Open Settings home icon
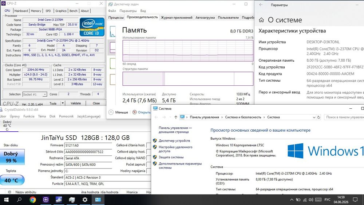This screenshot has height=205, width=364. point(261,20)
